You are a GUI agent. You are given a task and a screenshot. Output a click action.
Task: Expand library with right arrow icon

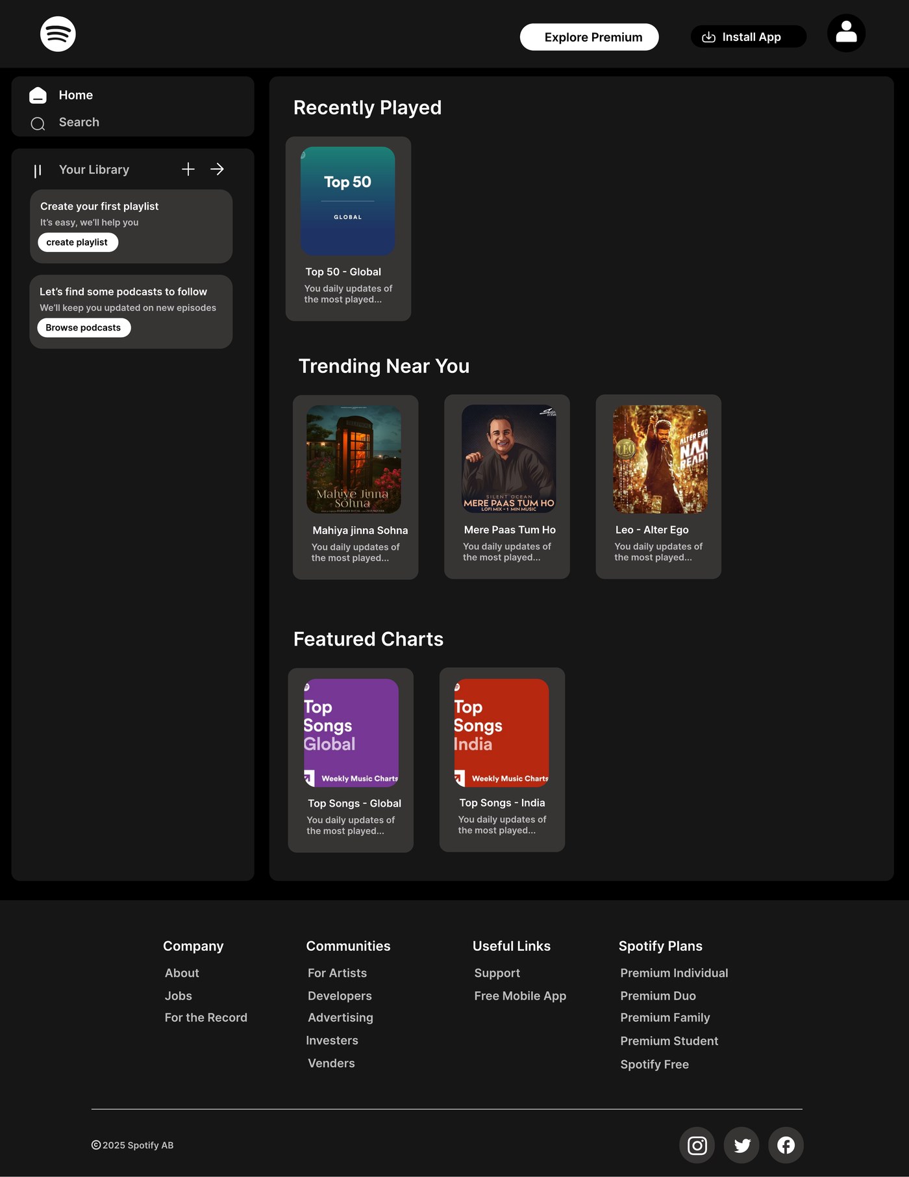[x=217, y=169]
